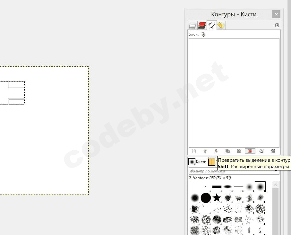Close the Контуры - Кисти dock window

(276, 14)
